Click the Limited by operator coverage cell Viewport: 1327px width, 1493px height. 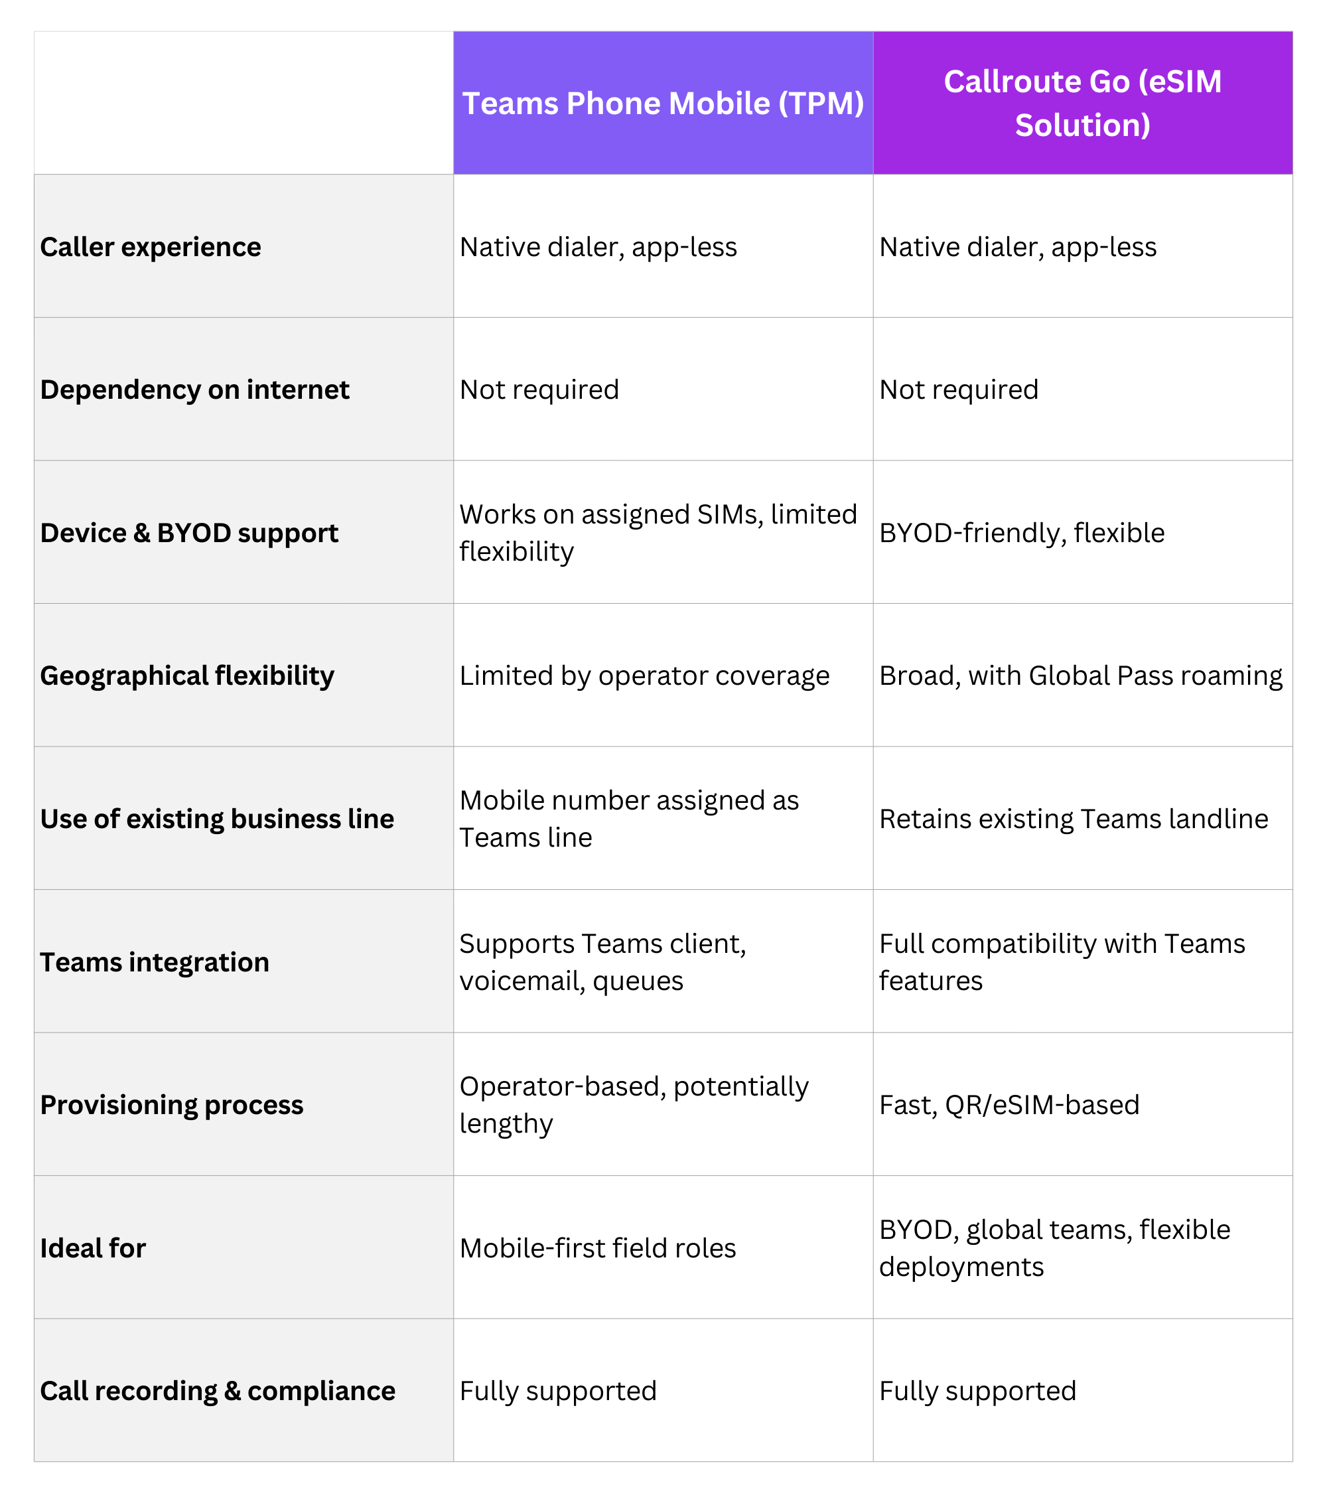click(x=644, y=675)
